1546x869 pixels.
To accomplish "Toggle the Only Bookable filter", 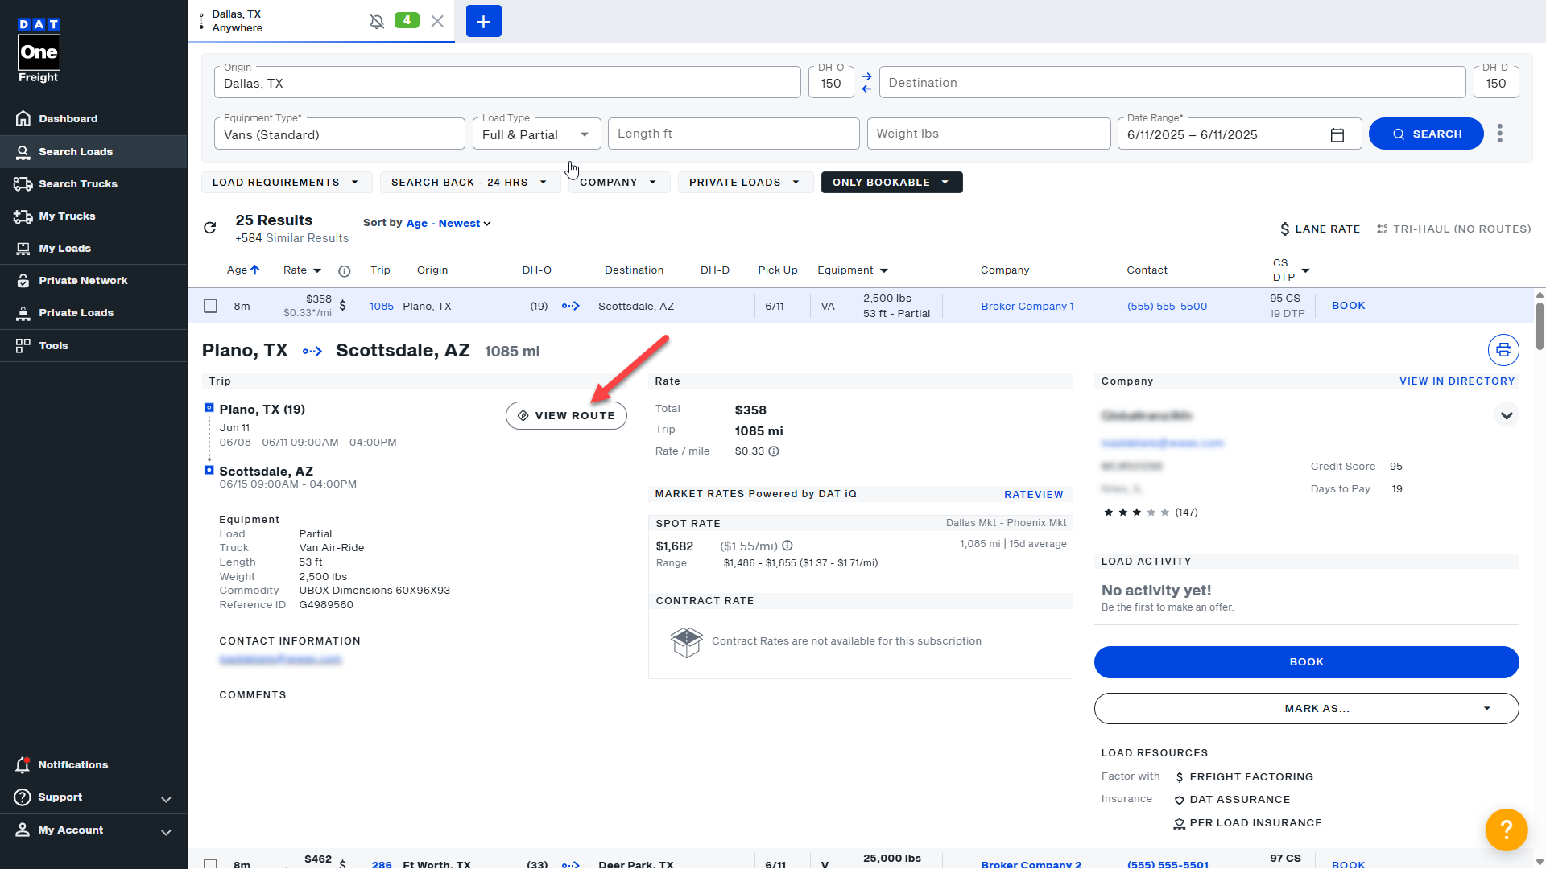I will click(x=891, y=183).
